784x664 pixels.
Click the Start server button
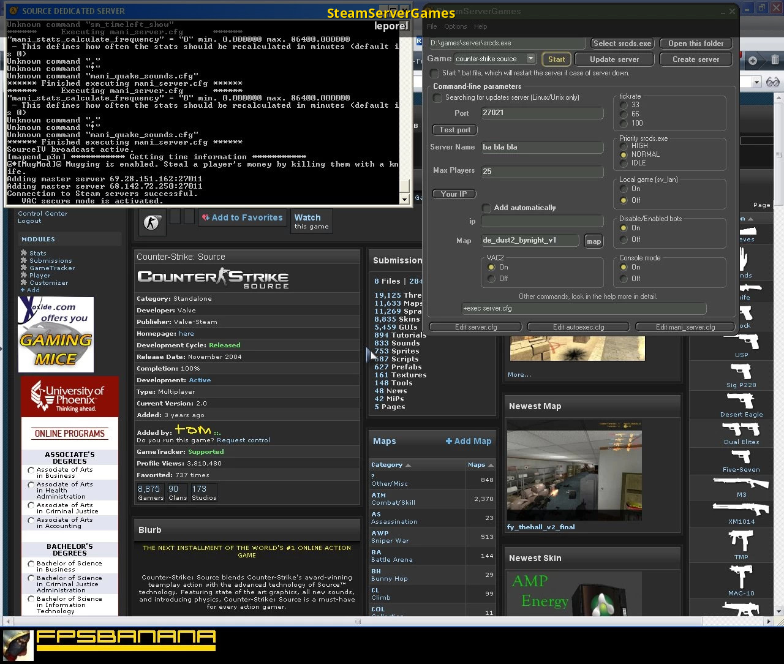pyautogui.click(x=556, y=59)
